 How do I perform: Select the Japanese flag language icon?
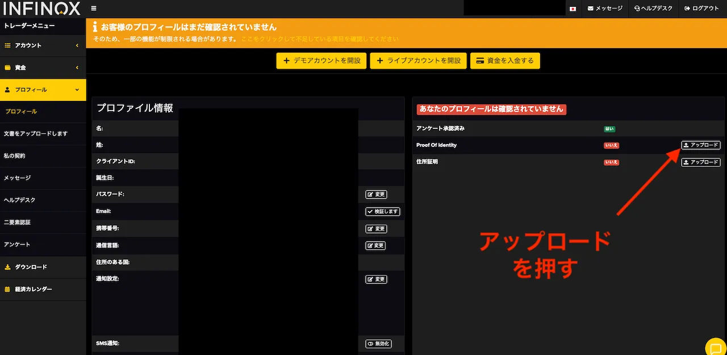pyautogui.click(x=573, y=9)
